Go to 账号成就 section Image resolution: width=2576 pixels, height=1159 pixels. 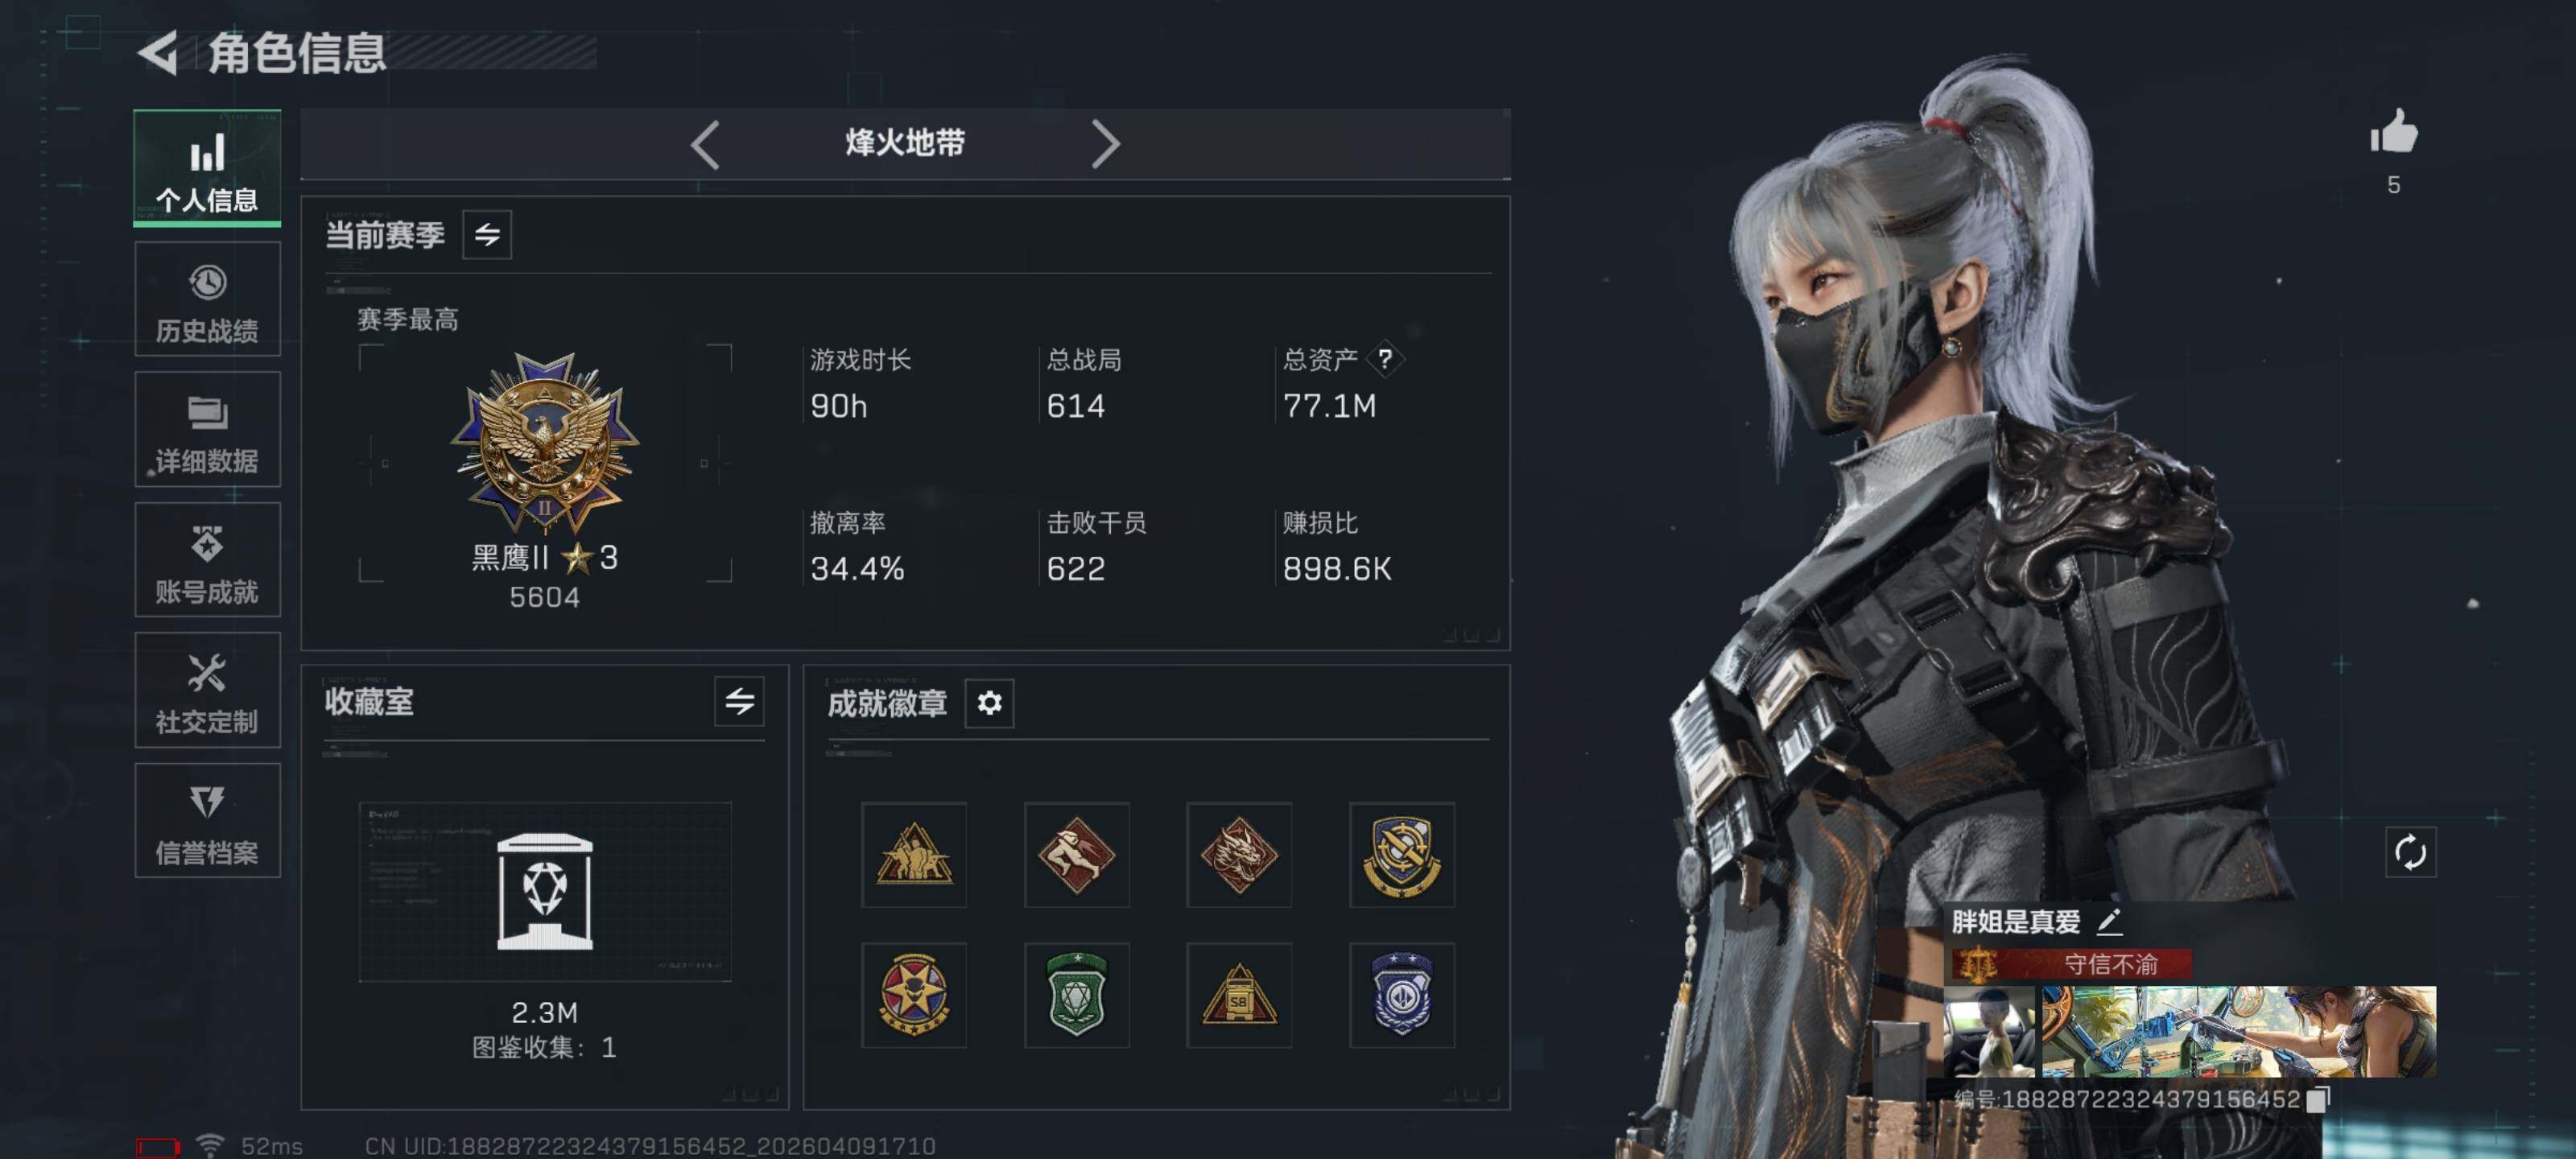[x=208, y=560]
